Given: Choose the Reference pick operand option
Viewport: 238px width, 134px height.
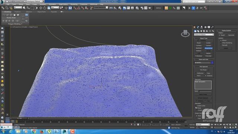Looking at the screenshot, I should (196, 73).
